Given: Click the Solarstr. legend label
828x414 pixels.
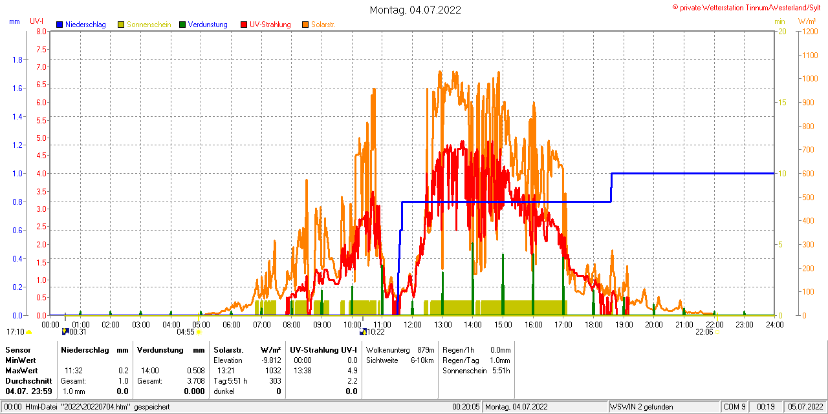Looking at the screenshot, I should pos(323,25).
